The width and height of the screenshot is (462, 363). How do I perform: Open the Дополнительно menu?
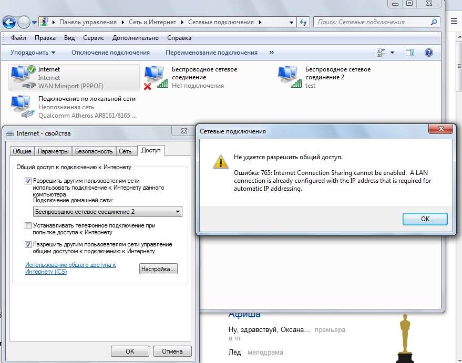135,38
